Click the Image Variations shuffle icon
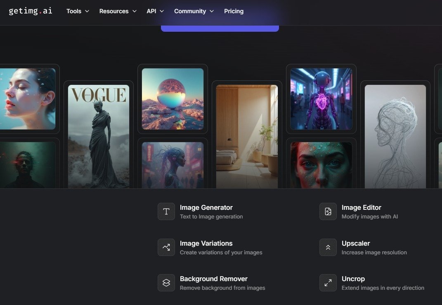 pos(166,247)
